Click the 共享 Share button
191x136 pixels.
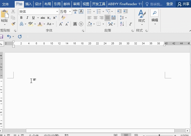click(183, 4)
